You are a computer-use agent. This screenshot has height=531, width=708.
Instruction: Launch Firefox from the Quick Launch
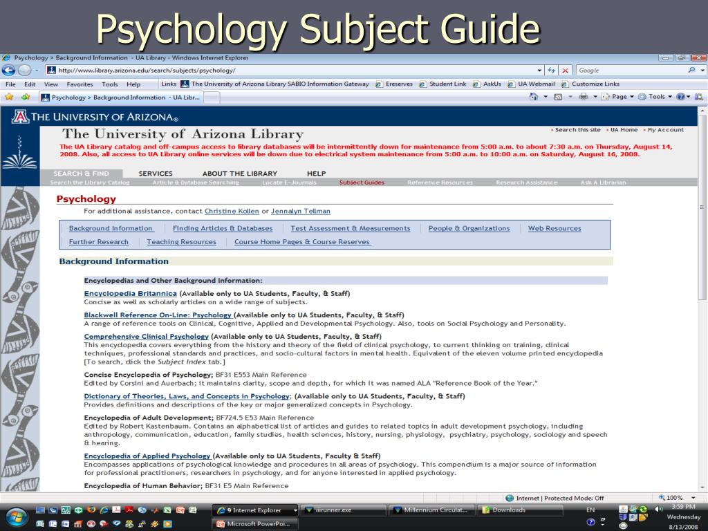tap(91, 510)
